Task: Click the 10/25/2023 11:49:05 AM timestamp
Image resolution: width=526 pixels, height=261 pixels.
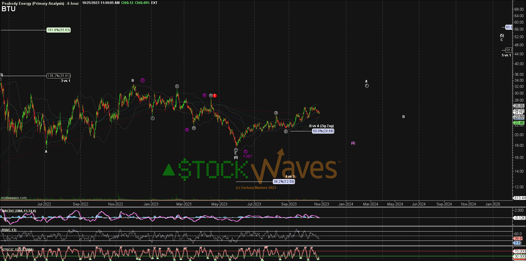Action: point(101,3)
